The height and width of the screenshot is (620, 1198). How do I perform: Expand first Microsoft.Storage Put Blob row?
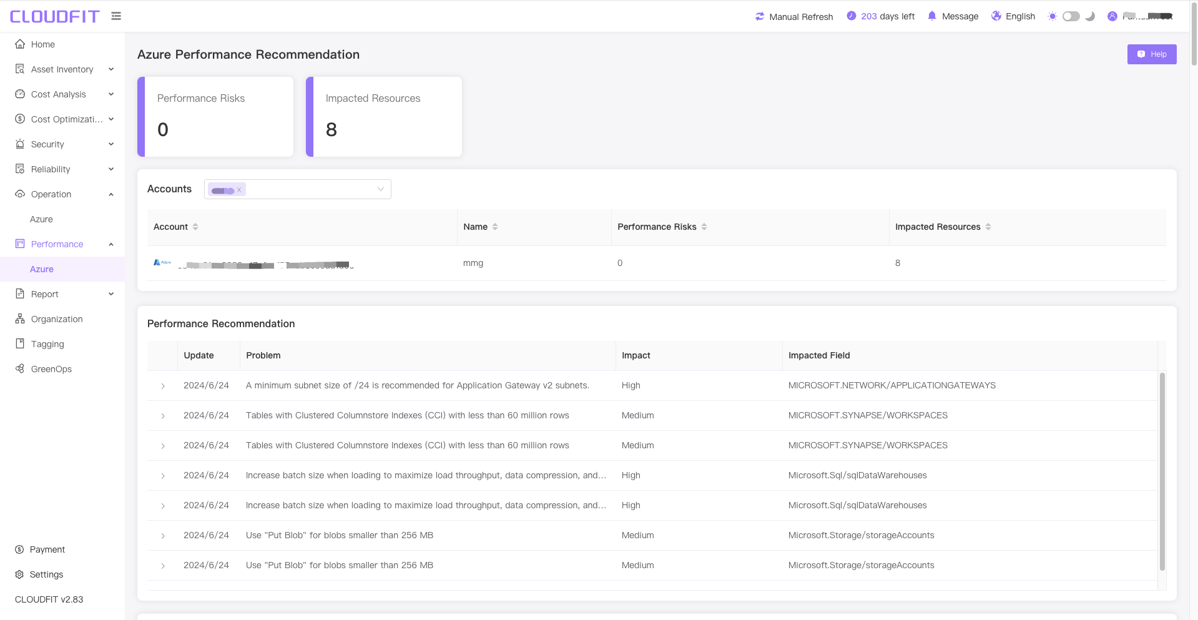click(163, 536)
